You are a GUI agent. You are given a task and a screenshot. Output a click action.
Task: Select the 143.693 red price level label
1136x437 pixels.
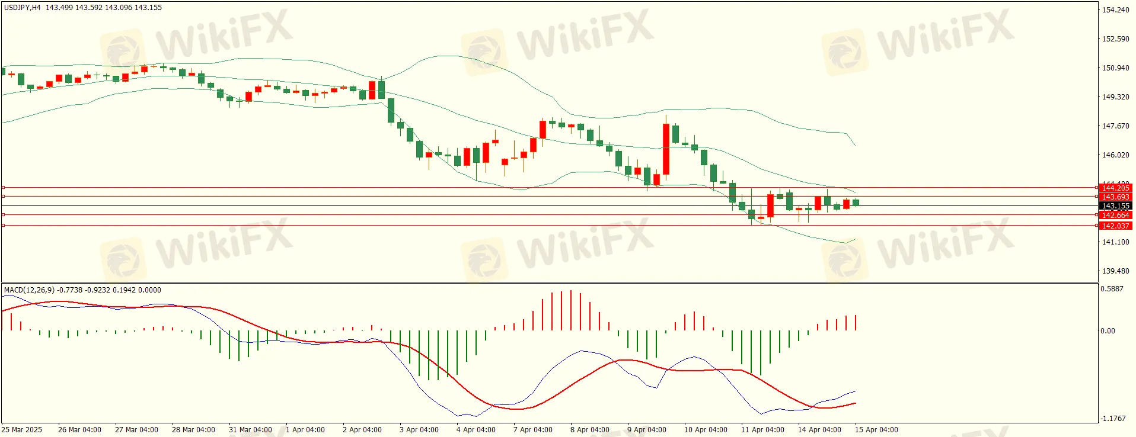click(1115, 197)
